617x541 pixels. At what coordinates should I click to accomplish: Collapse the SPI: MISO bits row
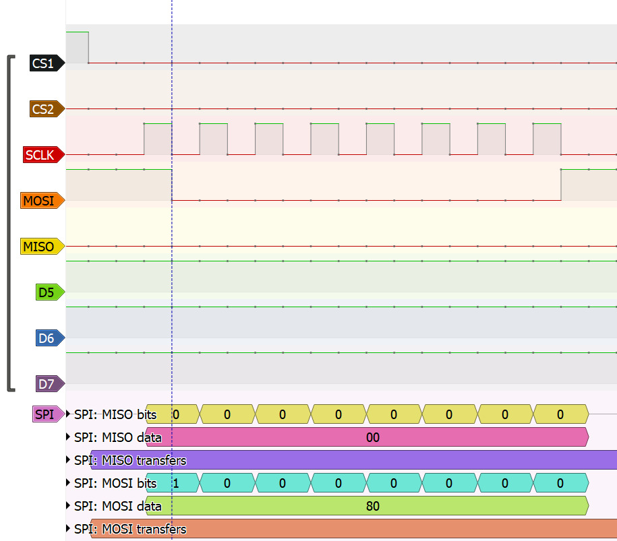point(68,414)
